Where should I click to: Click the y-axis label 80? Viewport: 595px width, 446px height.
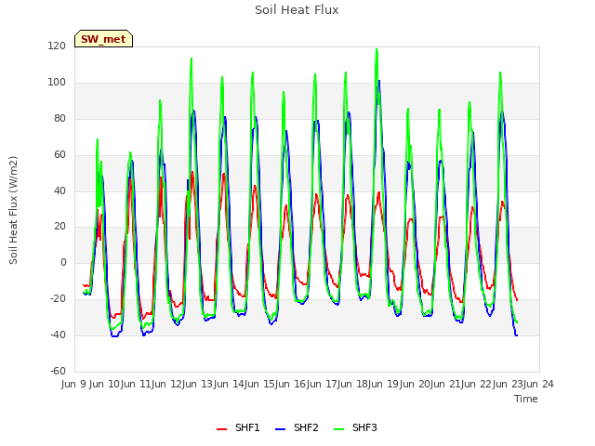(x=59, y=118)
